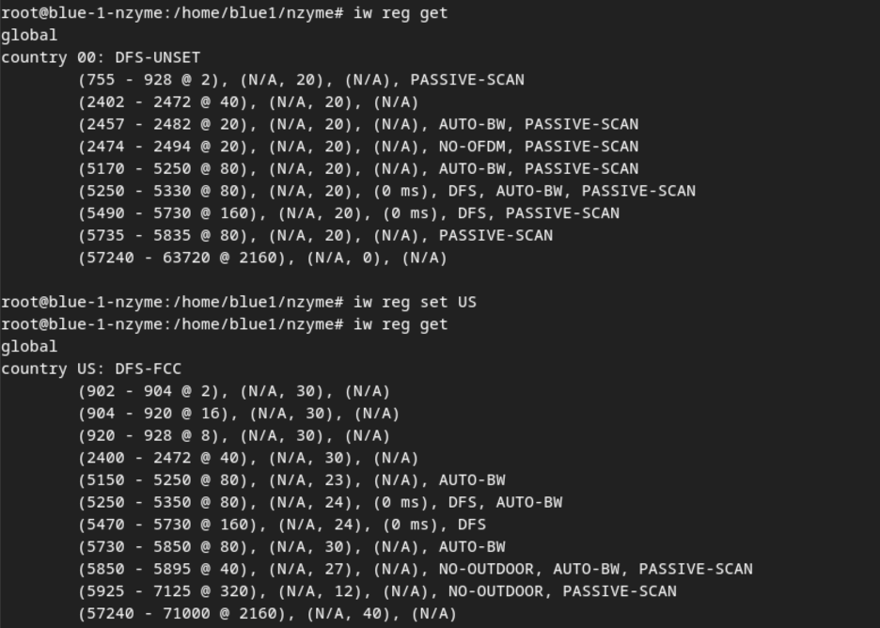Click the '5470 - 5730 @ 160' DFS line
880x628 pixels.
pyautogui.click(x=282, y=525)
